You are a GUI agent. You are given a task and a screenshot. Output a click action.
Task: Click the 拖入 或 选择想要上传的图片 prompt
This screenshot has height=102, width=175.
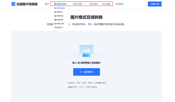[x=86, y=63]
